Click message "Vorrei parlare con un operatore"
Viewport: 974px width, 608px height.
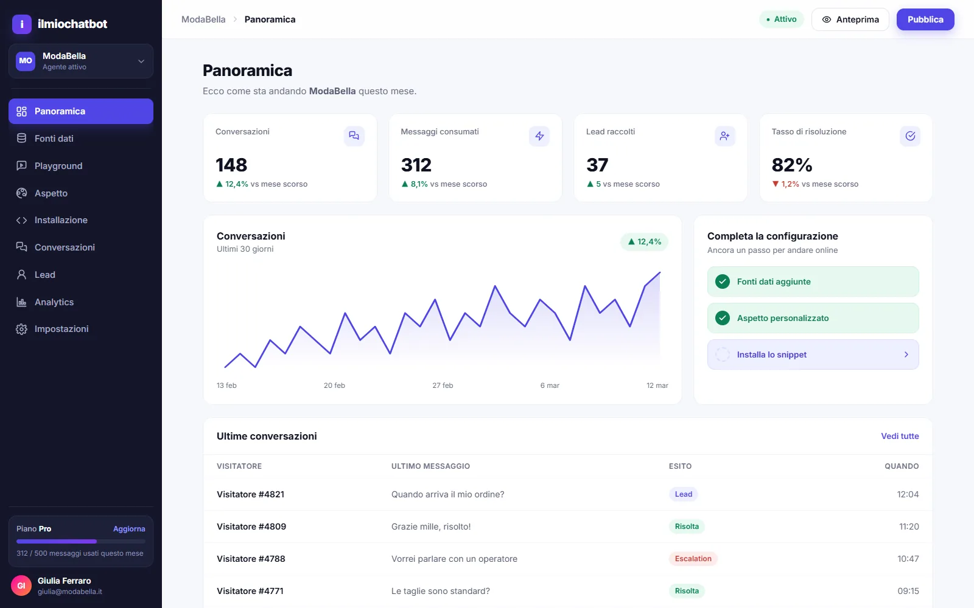coord(454,559)
